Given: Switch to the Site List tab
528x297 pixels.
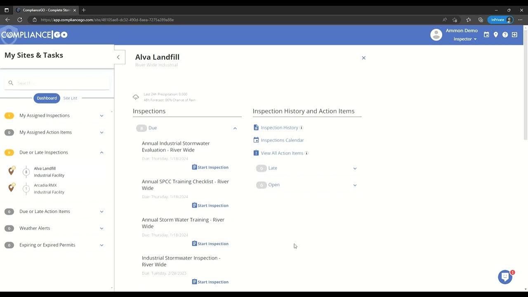Looking at the screenshot, I should pos(70,98).
